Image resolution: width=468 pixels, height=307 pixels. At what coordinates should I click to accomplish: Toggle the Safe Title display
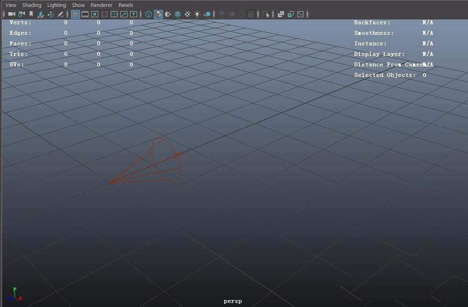click(133, 14)
